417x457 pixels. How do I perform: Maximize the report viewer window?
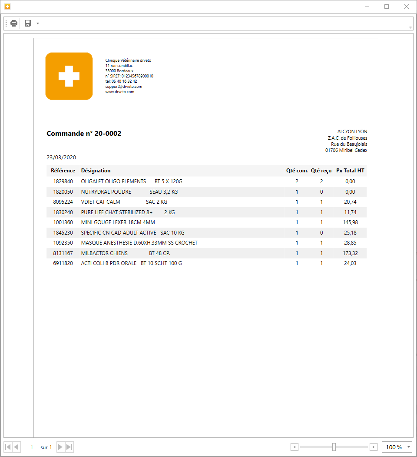(x=387, y=7)
